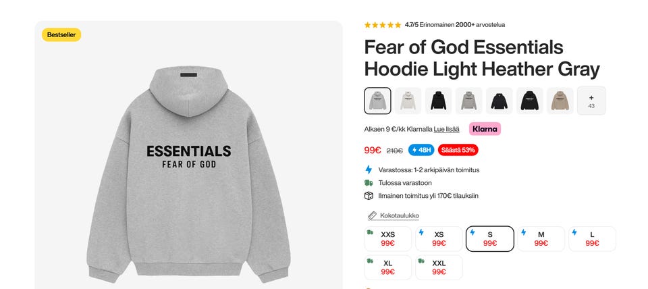Viewport: 648px width, 289px height.
Task: Open the 2000+ arvostelua reviews
Action: pos(480,25)
